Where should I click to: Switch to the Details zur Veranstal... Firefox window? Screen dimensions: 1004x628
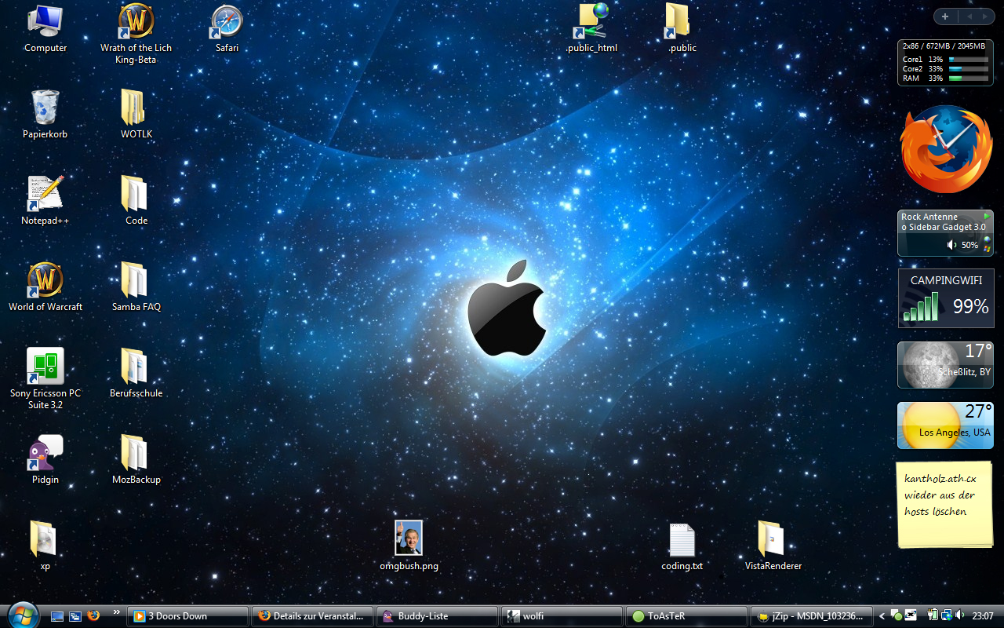[312, 616]
